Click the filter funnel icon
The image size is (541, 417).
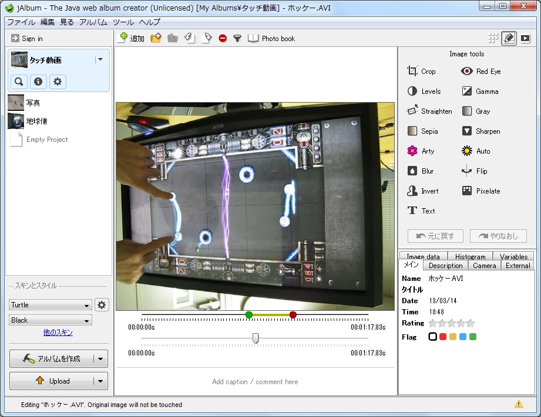237,38
